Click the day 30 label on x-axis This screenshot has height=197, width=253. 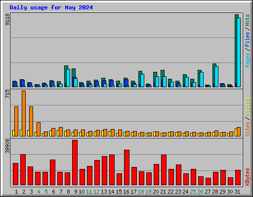click(x=230, y=192)
